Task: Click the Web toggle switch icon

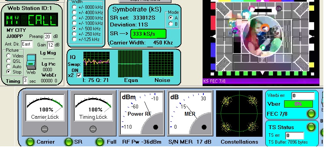Action: click(x=31, y=62)
